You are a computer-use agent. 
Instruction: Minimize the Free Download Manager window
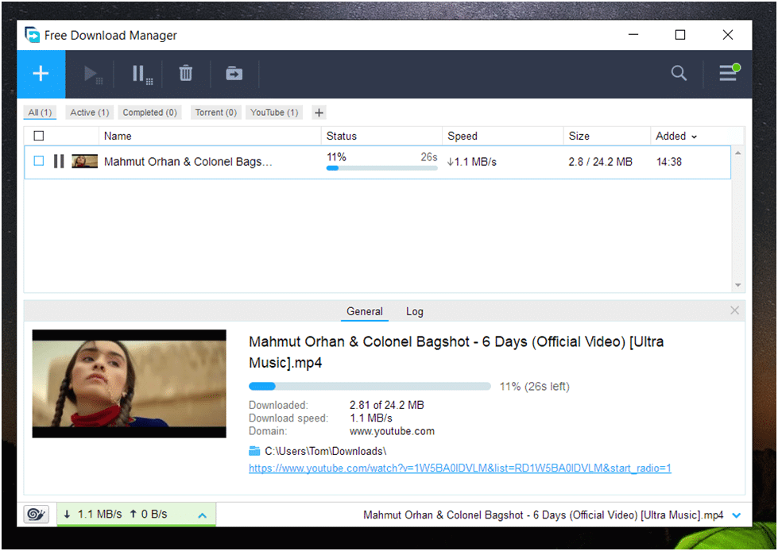coord(633,35)
